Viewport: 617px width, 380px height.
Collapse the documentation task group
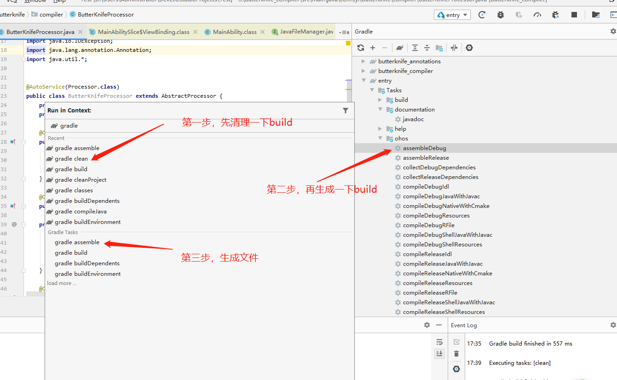[x=380, y=109]
